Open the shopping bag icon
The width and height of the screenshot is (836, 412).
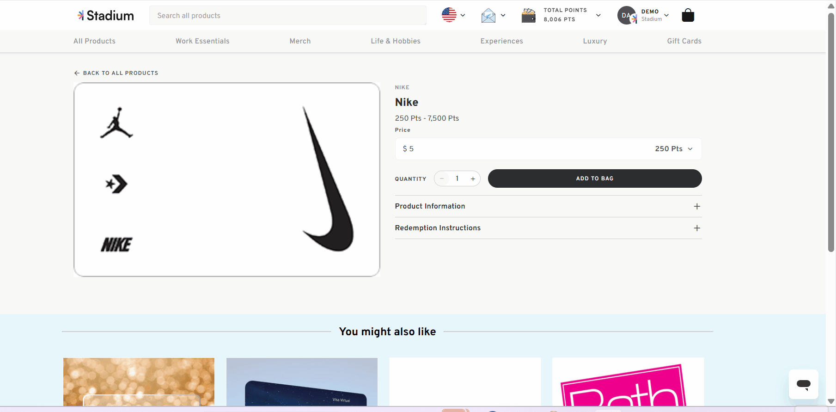tap(688, 15)
